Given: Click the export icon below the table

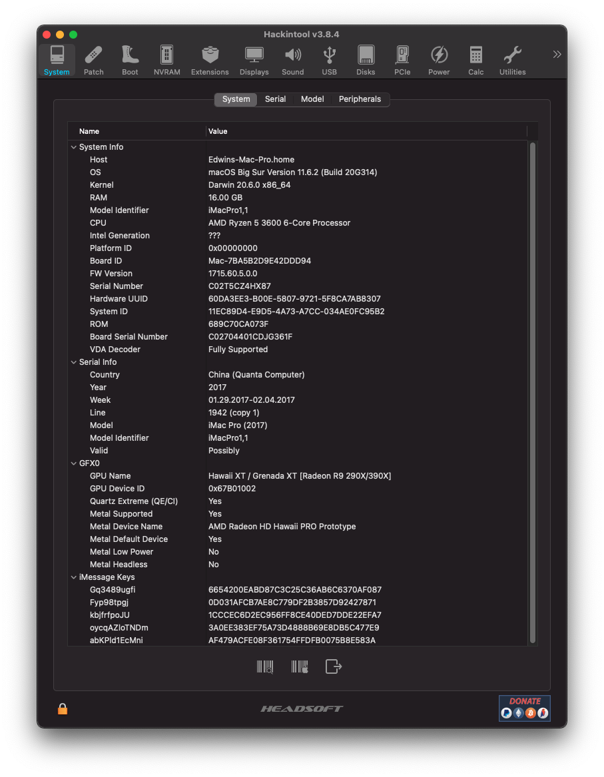Looking at the screenshot, I should pos(334,666).
